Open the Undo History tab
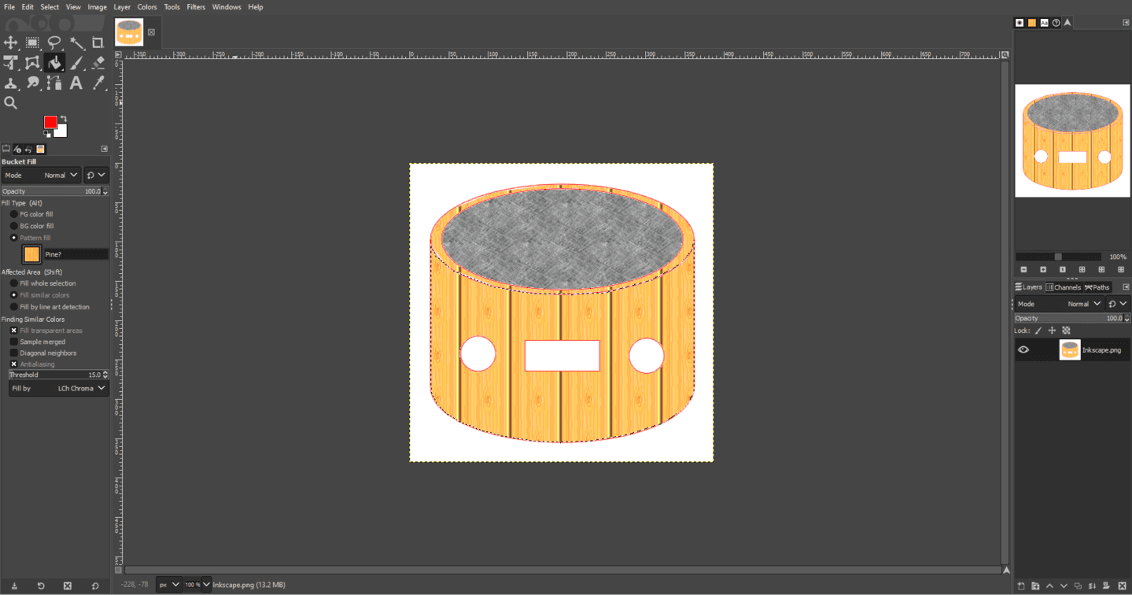Image resolution: width=1132 pixels, height=595 pixels. click(x=28, y=149)
